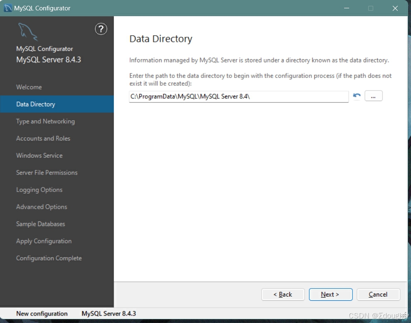Click 'MySQL Server 8.4.3' in status bar

109,313
